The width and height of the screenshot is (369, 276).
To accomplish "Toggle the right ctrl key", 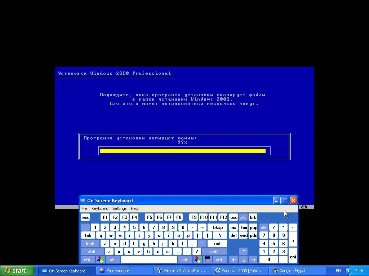I will coord(219,259).
